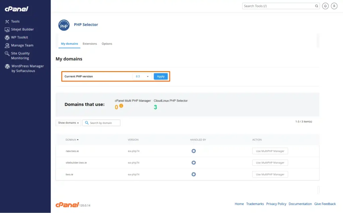Click the CloudLinux PHP Selector count 3
343x213 pixels.
click(x=155, y=107)
